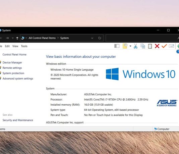This screenshot has height=154, width=179.
Task: Click the Control Panel icon in address bar
Action: click(23, 38)
